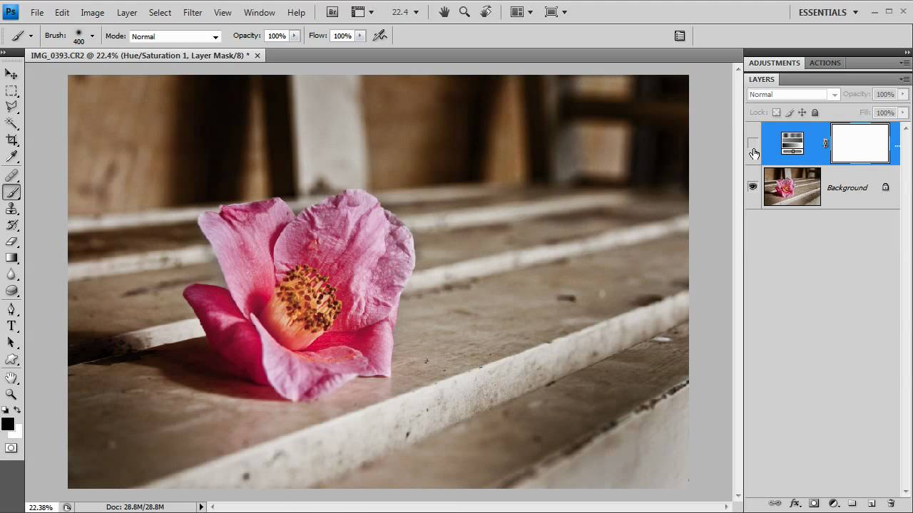913x513 pixels.
Task: Open the zoom level 22.4 dropdown
Action: [416, 12]
